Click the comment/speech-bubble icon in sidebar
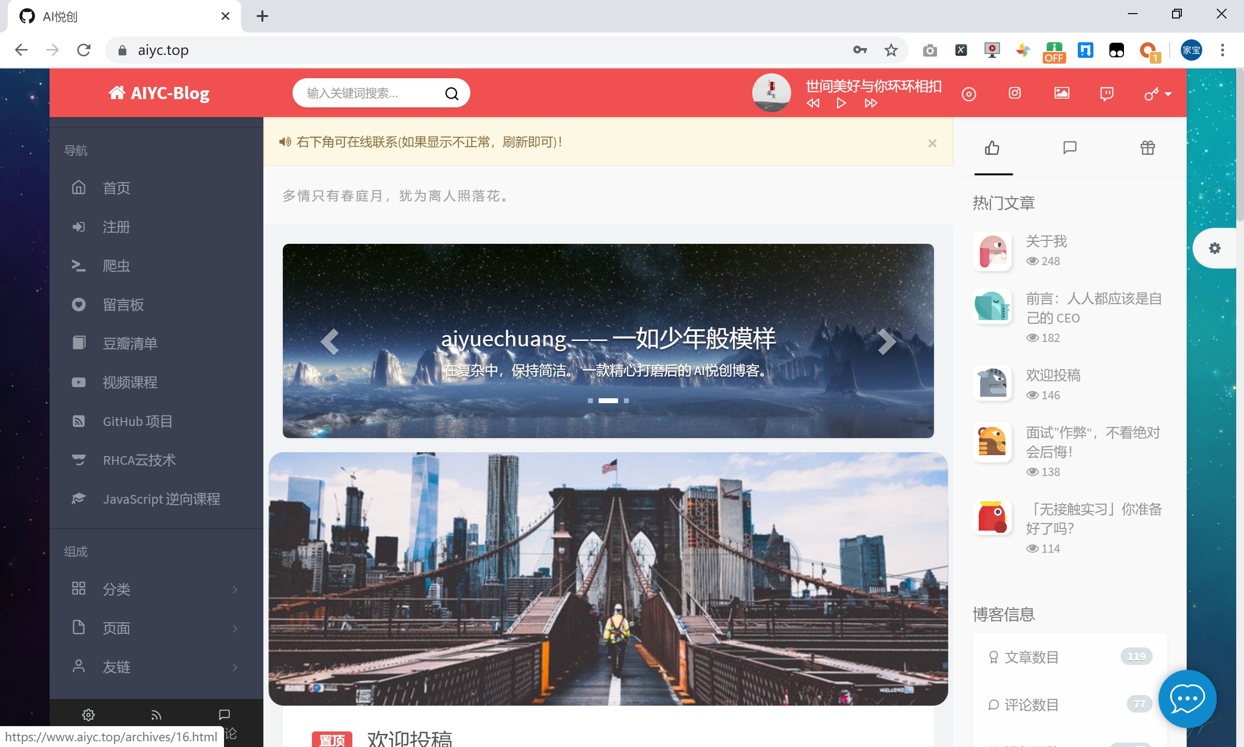The height and width of the screenshot is (747, 1244). tap(225, 714)
